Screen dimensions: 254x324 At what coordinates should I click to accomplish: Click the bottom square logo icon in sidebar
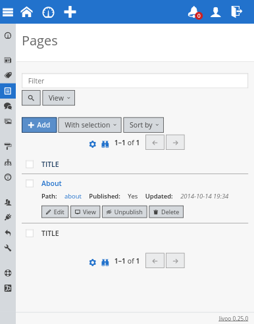click(x=8, y=289)
